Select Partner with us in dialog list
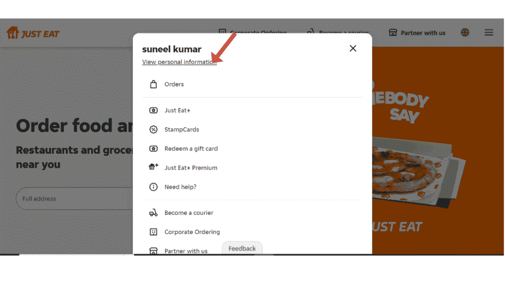 [186, 251]
